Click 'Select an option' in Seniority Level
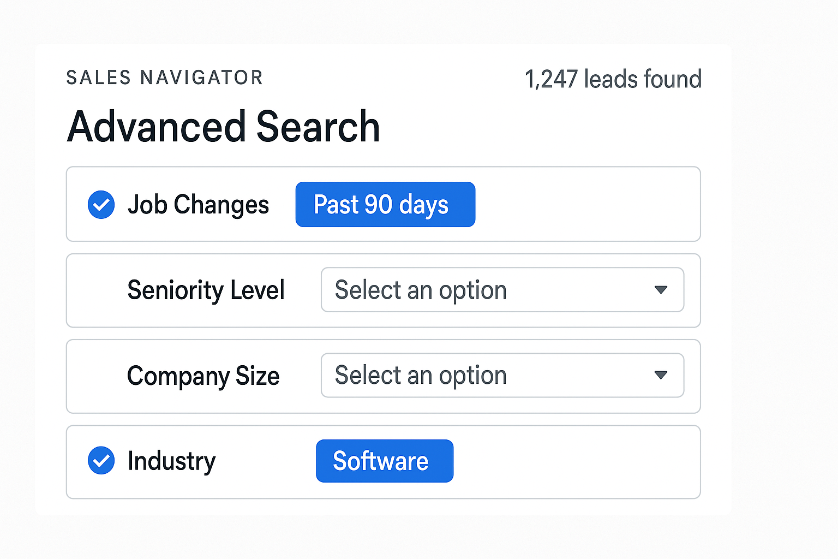The height and width of the screenshot is (559, 838). (421, 290)
